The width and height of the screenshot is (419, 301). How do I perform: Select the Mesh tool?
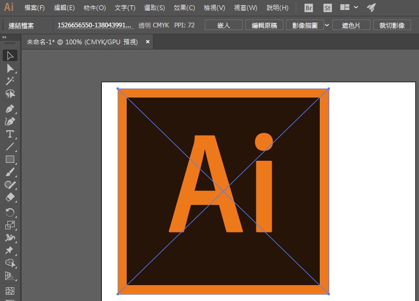[10, 290]
